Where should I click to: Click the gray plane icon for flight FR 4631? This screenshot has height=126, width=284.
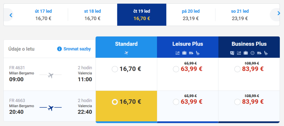51,75
